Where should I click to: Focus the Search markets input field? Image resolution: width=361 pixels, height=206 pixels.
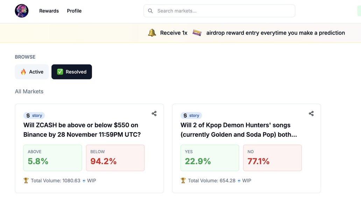pos(224,11)
